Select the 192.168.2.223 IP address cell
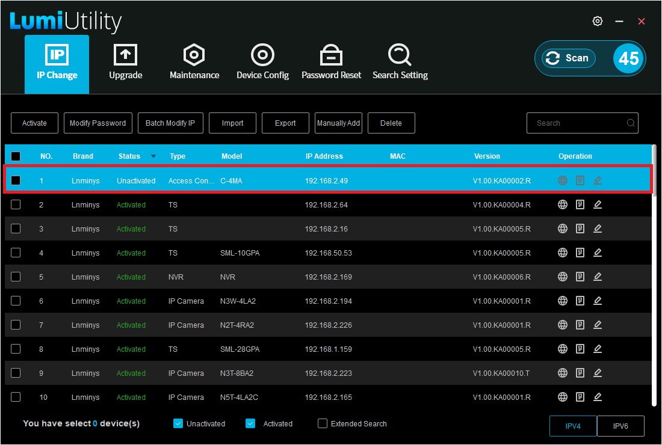 pyautogui.click(x=328, y=373)
